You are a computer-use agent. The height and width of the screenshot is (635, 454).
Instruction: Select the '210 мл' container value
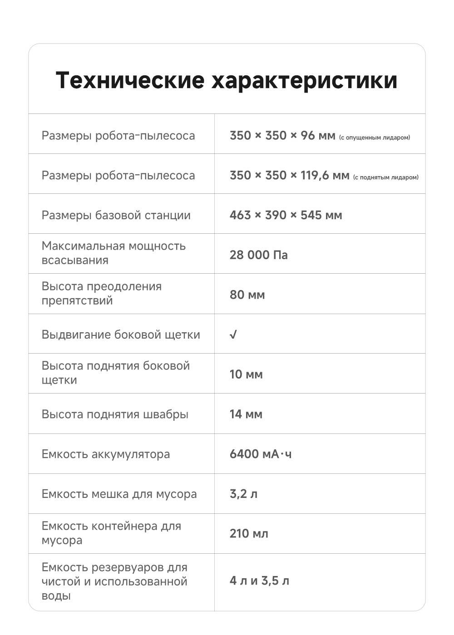point(249,533)
